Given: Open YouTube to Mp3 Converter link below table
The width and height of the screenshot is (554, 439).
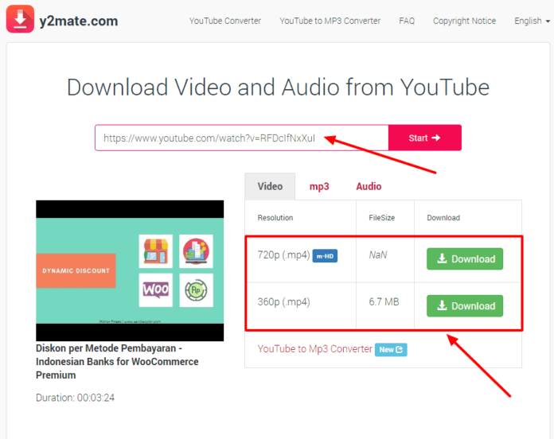Looking at the screenshot, I should 314,349.
